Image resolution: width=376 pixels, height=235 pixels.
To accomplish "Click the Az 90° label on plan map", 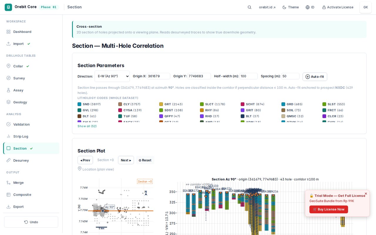I will coord(110,207).
